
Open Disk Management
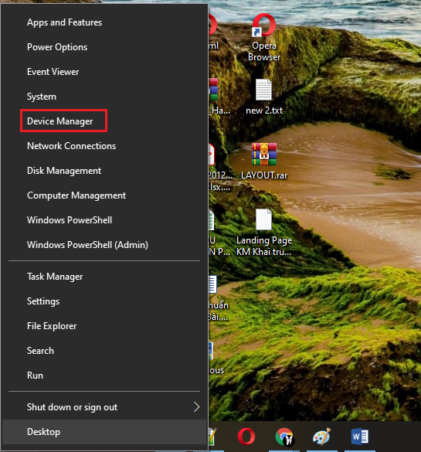64,171
